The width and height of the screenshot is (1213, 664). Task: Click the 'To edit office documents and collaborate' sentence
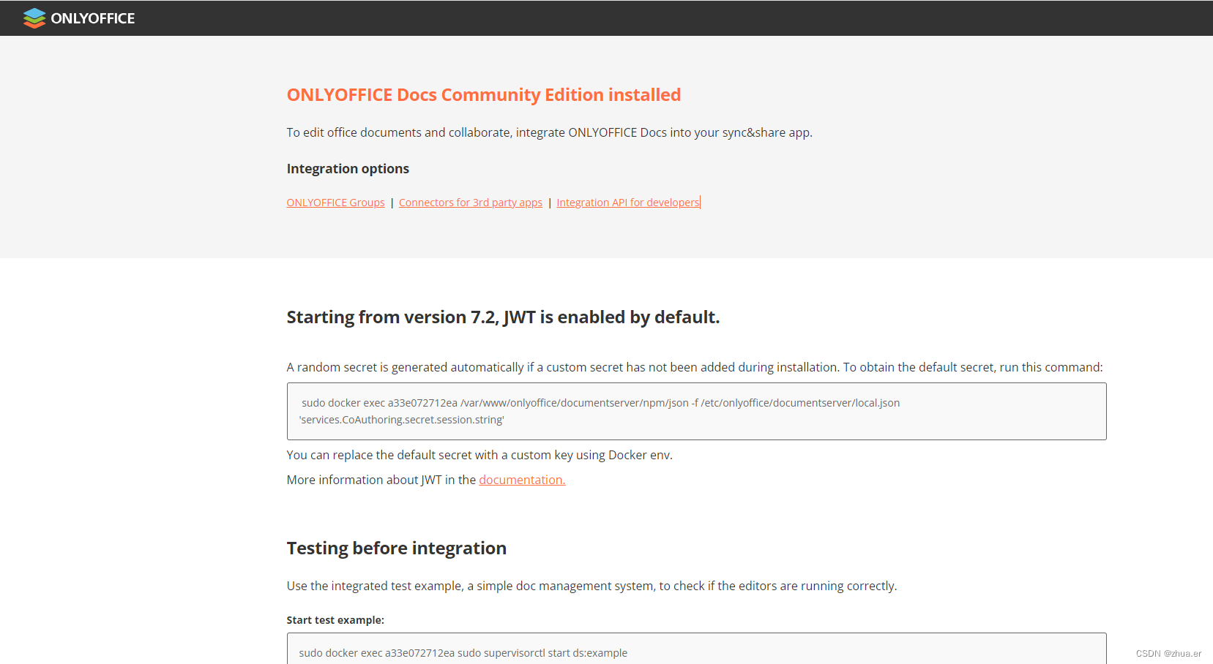click(x=549, y=132)
